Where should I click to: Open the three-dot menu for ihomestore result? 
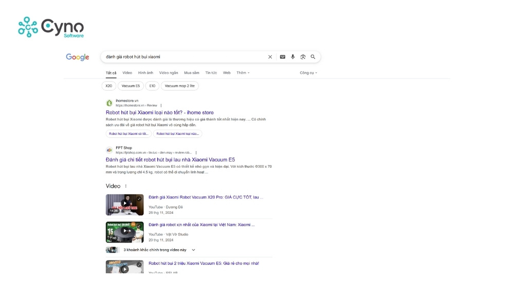161,105
